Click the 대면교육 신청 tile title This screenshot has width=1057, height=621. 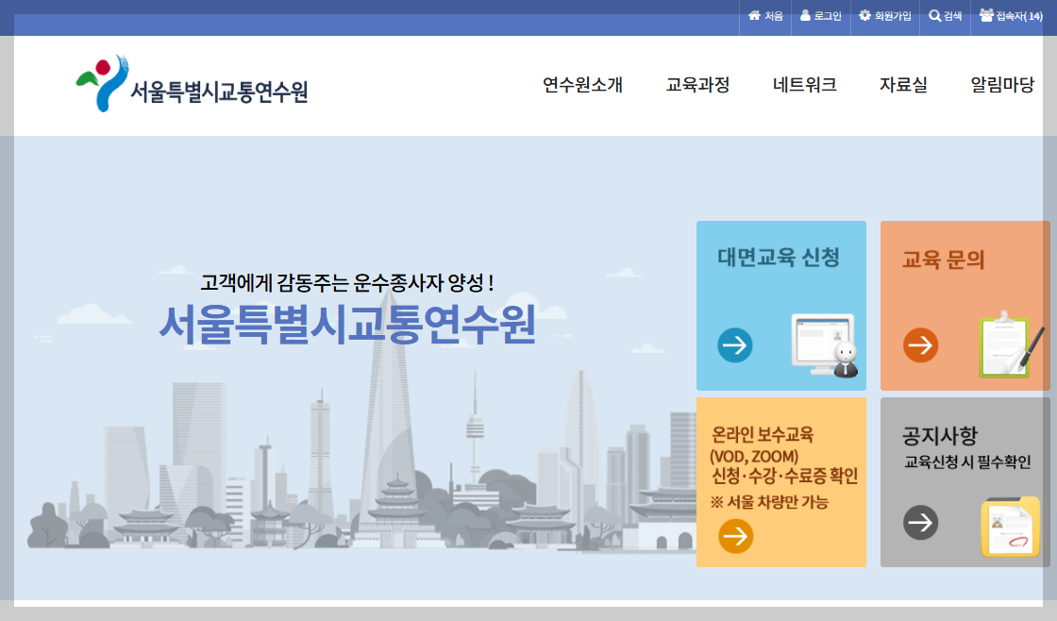point(779,257)
